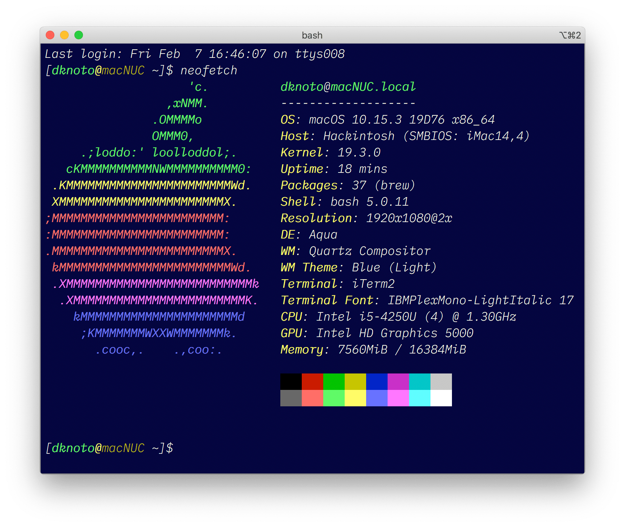Click the Last login line
The height and width of the screenshot is (527, 625).
coord(195,54)
